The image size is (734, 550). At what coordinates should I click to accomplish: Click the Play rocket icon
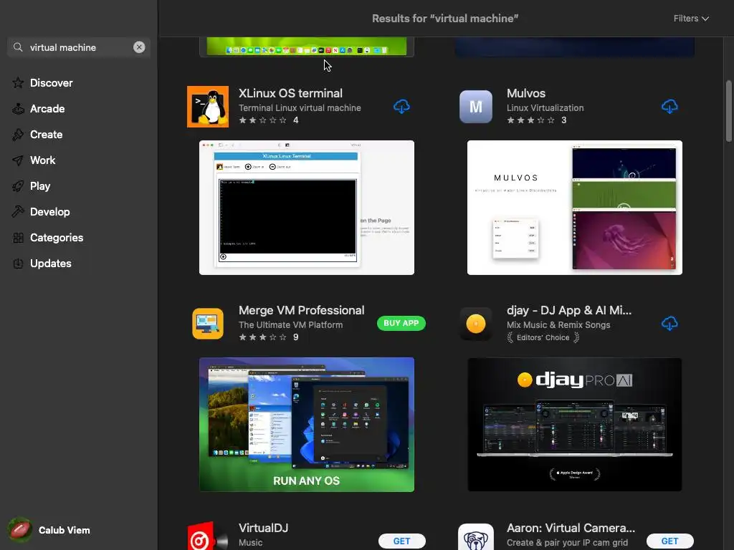pos(18,186)
